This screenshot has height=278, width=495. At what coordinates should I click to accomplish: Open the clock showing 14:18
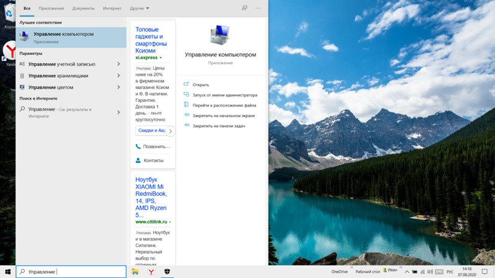tap(467, 272)
